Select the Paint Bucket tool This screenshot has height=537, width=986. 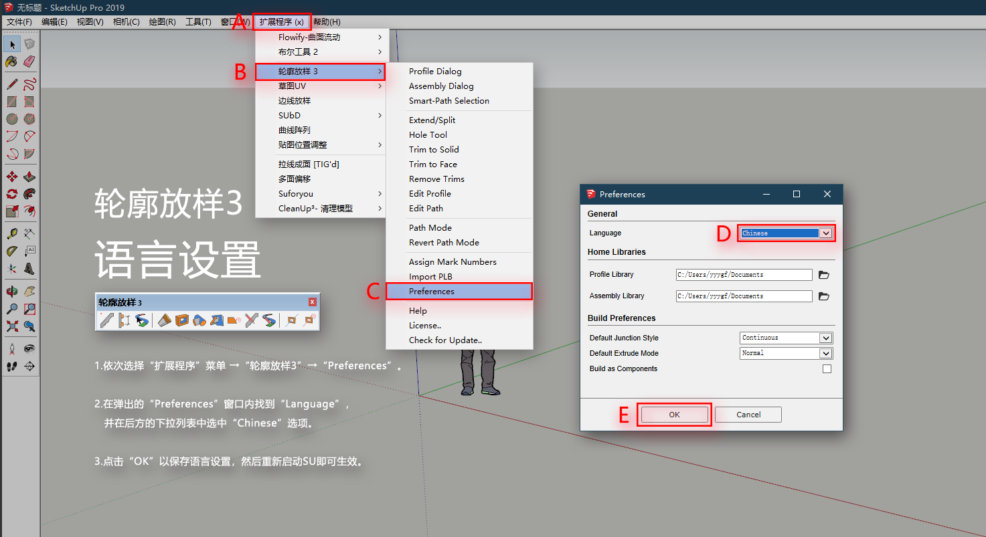[12, 62]
